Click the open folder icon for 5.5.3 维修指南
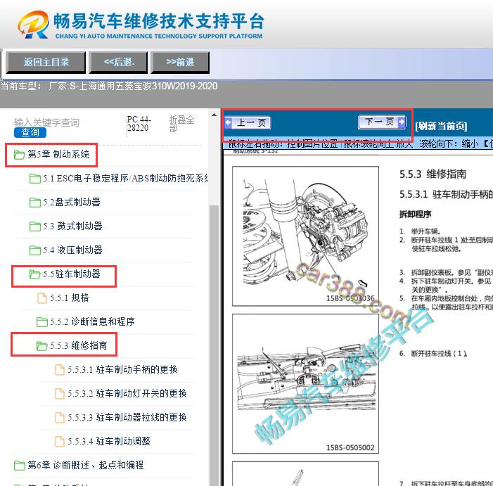 pyautogui.click(x=42, y=346)
